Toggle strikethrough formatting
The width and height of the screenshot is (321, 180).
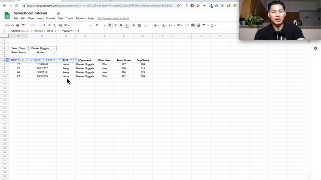tap(121, 25)
